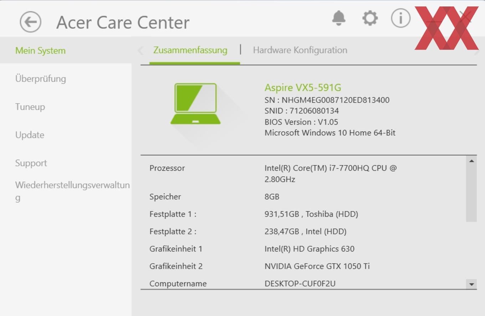Open Wiederherstellungsverwaltung in the sidebar
This screenshot has height=316, width=485.
tap(72, 191)
